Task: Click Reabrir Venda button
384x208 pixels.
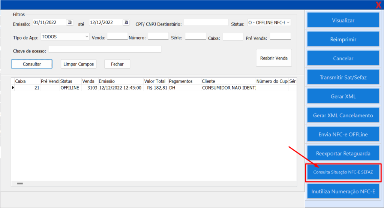Action: (x=274, y=58)
